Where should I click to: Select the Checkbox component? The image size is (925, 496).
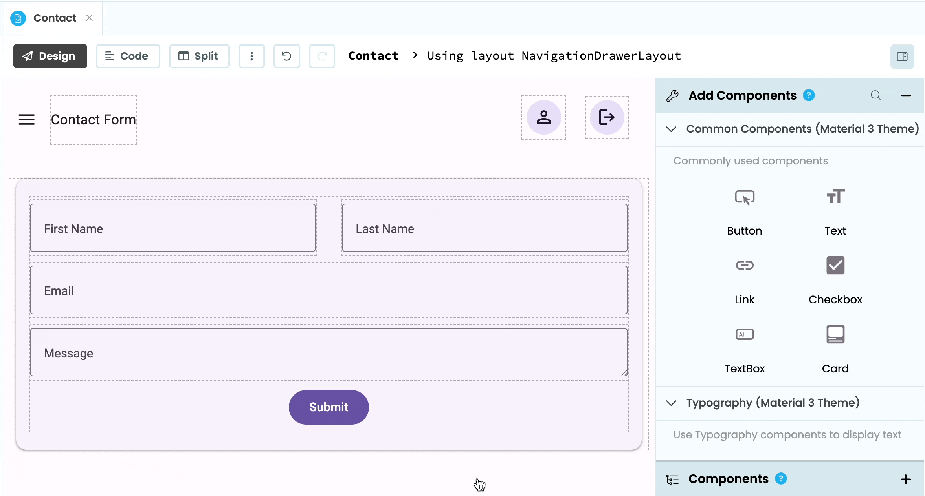coord(835,266)
